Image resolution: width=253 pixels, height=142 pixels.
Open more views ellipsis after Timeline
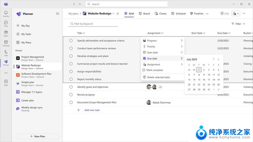207,14
